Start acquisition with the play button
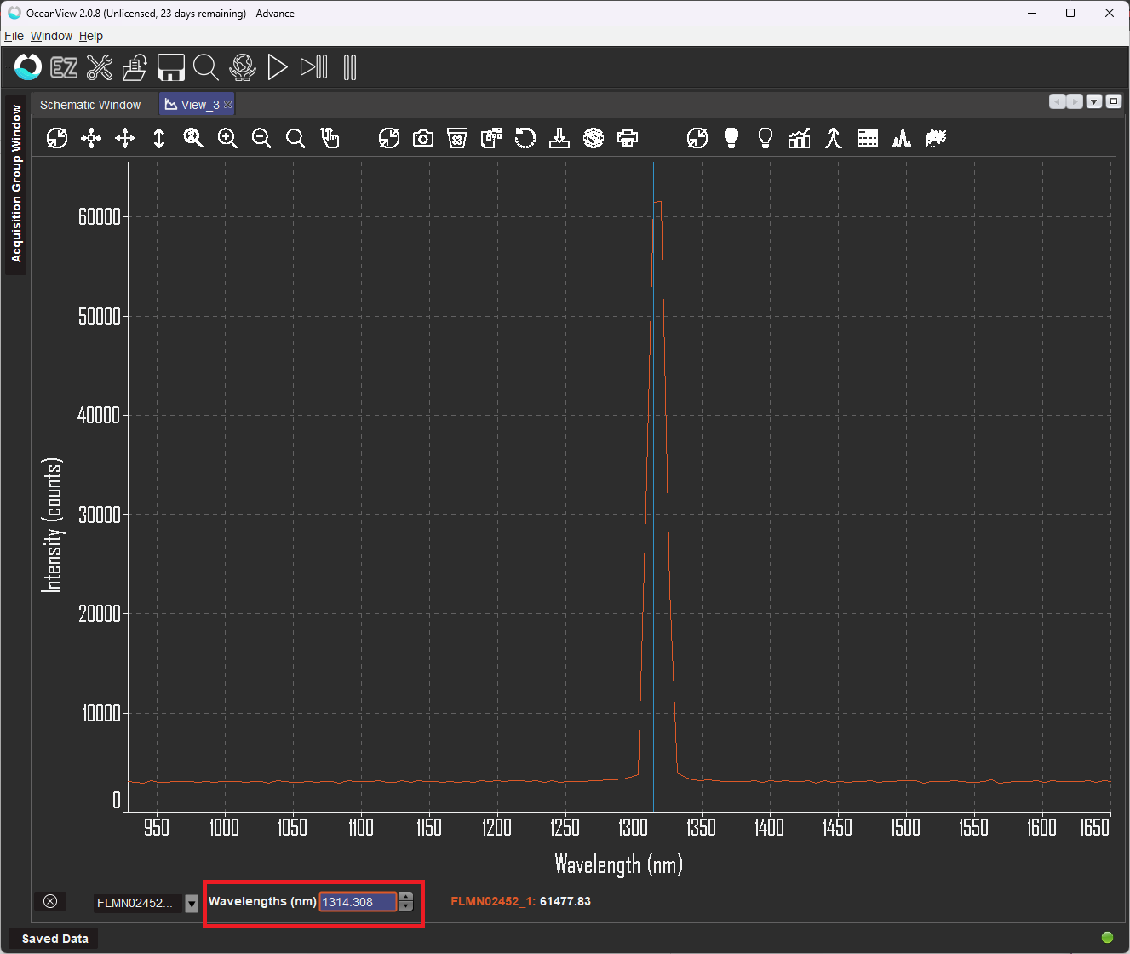This screenshot has width=1130, height=954. [278, 67]
